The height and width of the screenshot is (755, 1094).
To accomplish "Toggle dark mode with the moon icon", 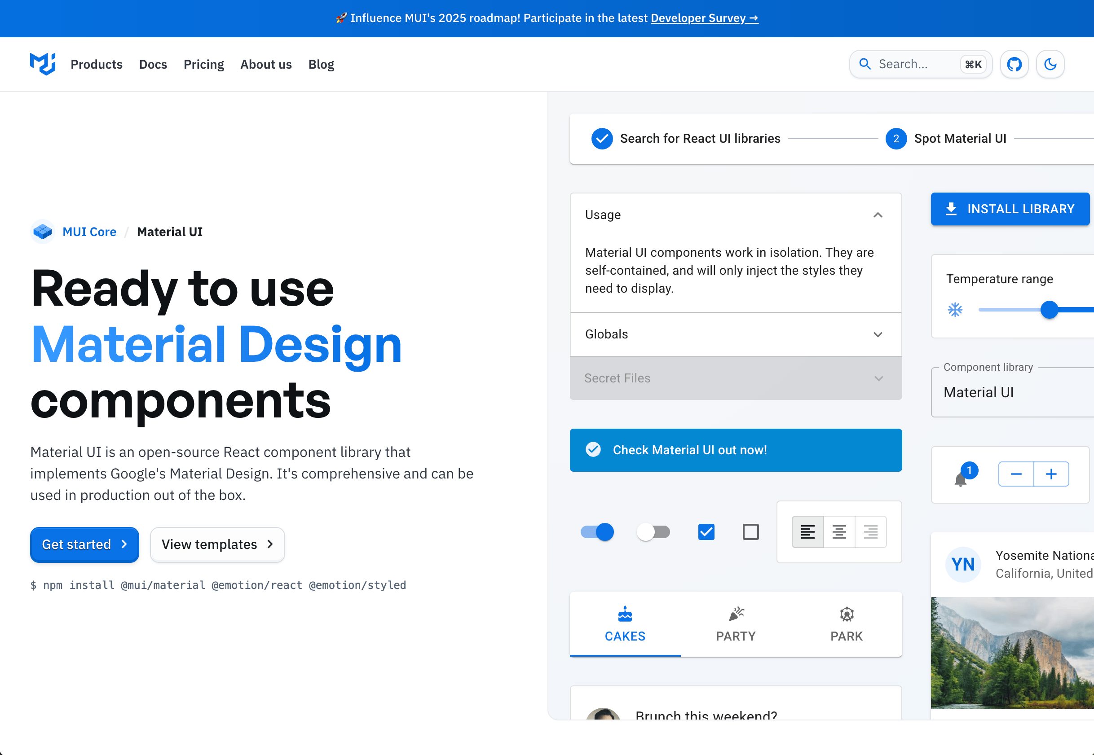I will pos(1050,64).
